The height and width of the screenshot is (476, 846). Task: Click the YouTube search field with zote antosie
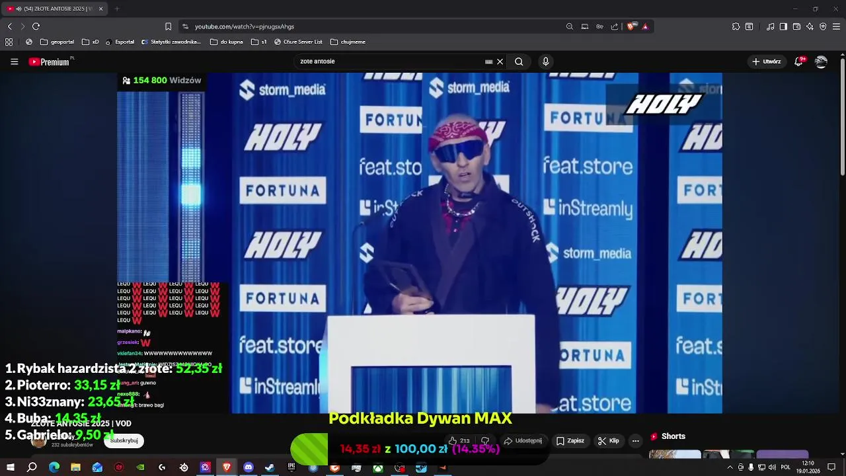coord(390,61)
